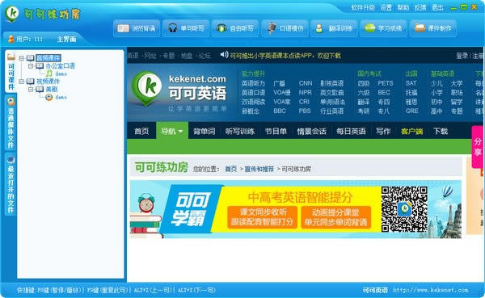Open 课件制作 courseware maker
Screen dimensions: 485x298
tap(433, 28)
